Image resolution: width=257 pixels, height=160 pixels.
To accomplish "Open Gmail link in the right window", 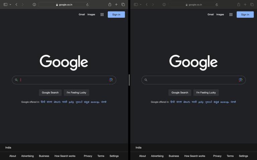I will [210, 15].
